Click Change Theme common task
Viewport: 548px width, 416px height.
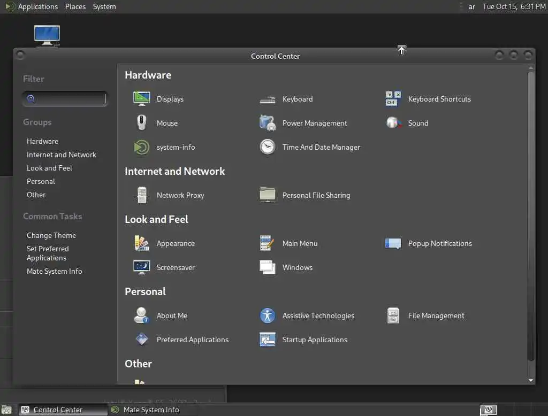51,235
